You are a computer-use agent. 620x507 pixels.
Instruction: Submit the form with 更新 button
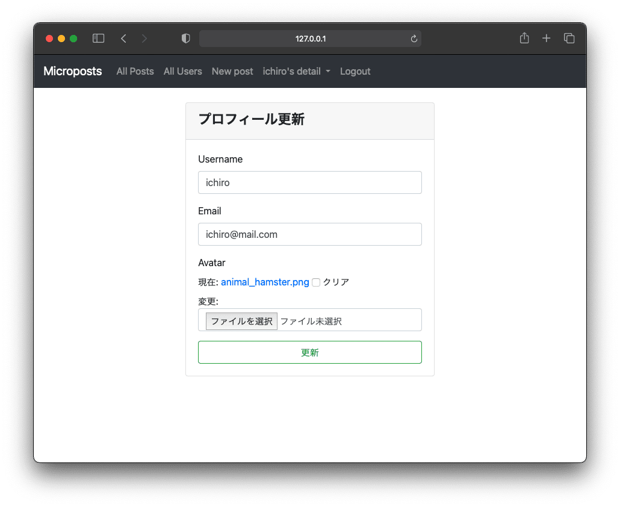pos(309,352)
